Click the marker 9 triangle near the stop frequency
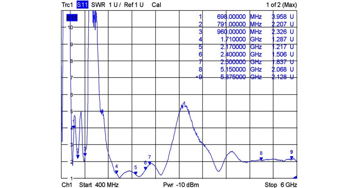Screen dimensions: 358x188 pos(291,158)
